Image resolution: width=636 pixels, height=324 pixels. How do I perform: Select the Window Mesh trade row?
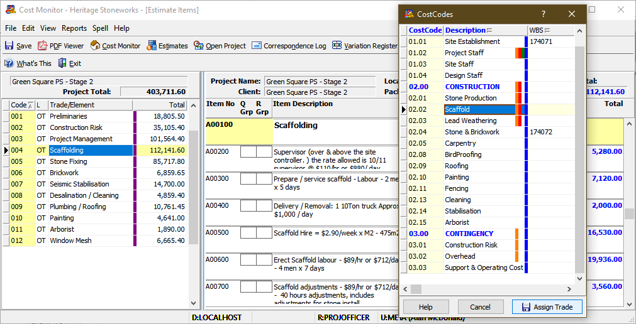coord(95,240)
